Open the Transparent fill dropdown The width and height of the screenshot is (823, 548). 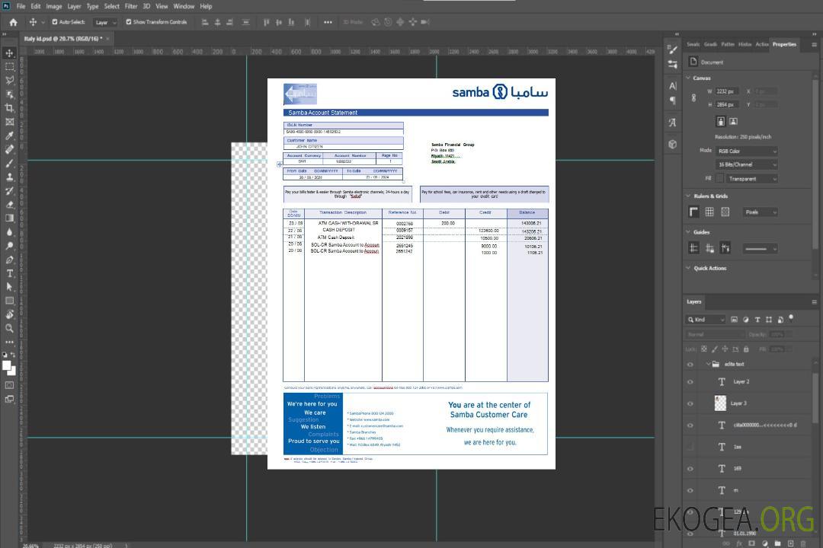click(751, 179)
